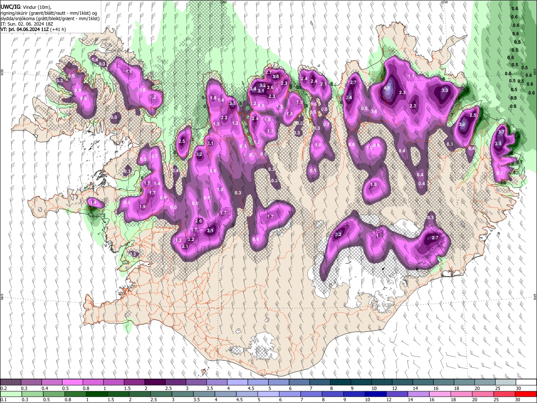
Task: Click the '3.3' value in the northeast
Action: coord(445,90)
